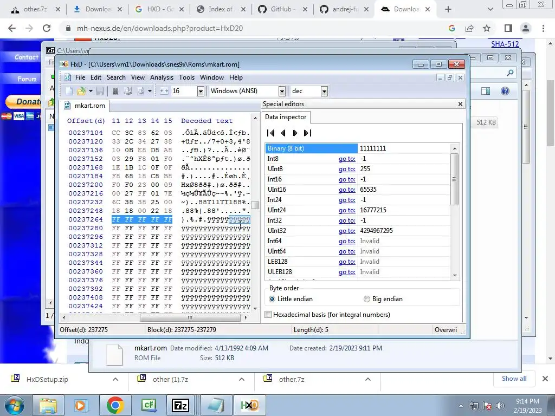This screenshot has width=555, height=416.
Task: Click go to link for UInt16
Action: point(347,190)
